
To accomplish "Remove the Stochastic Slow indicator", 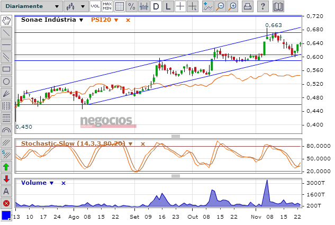I will pos(143,144).
